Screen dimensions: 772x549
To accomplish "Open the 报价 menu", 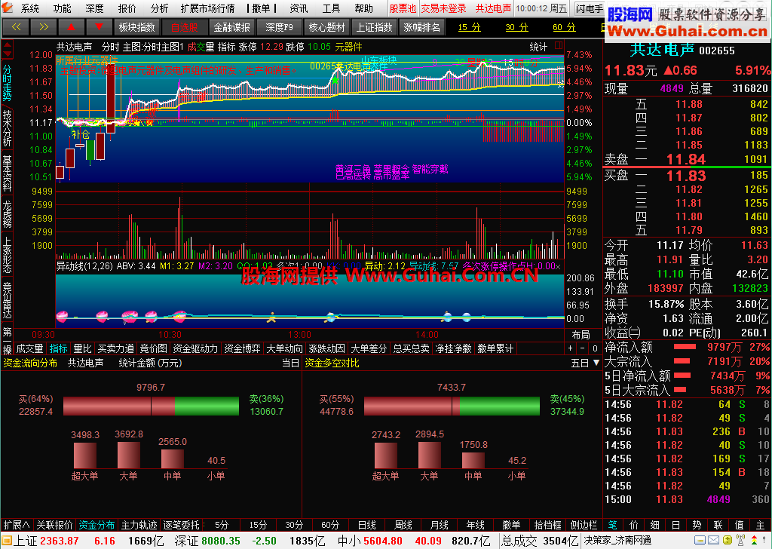I will pyautogui.click(x=127, y=8).
